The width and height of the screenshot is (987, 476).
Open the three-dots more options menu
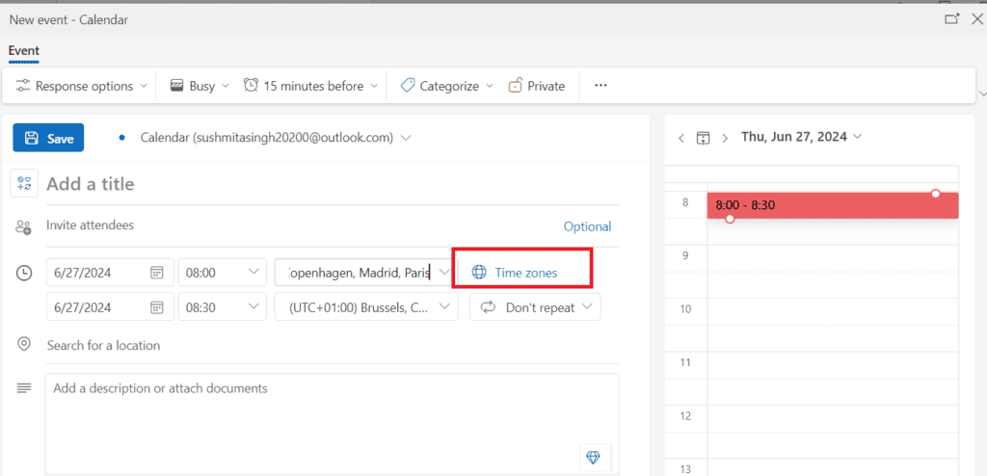(600, 86)
